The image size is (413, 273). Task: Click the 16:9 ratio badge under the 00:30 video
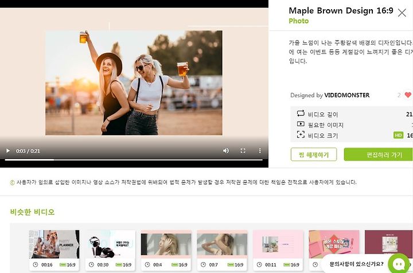click(x=123, y=264)
